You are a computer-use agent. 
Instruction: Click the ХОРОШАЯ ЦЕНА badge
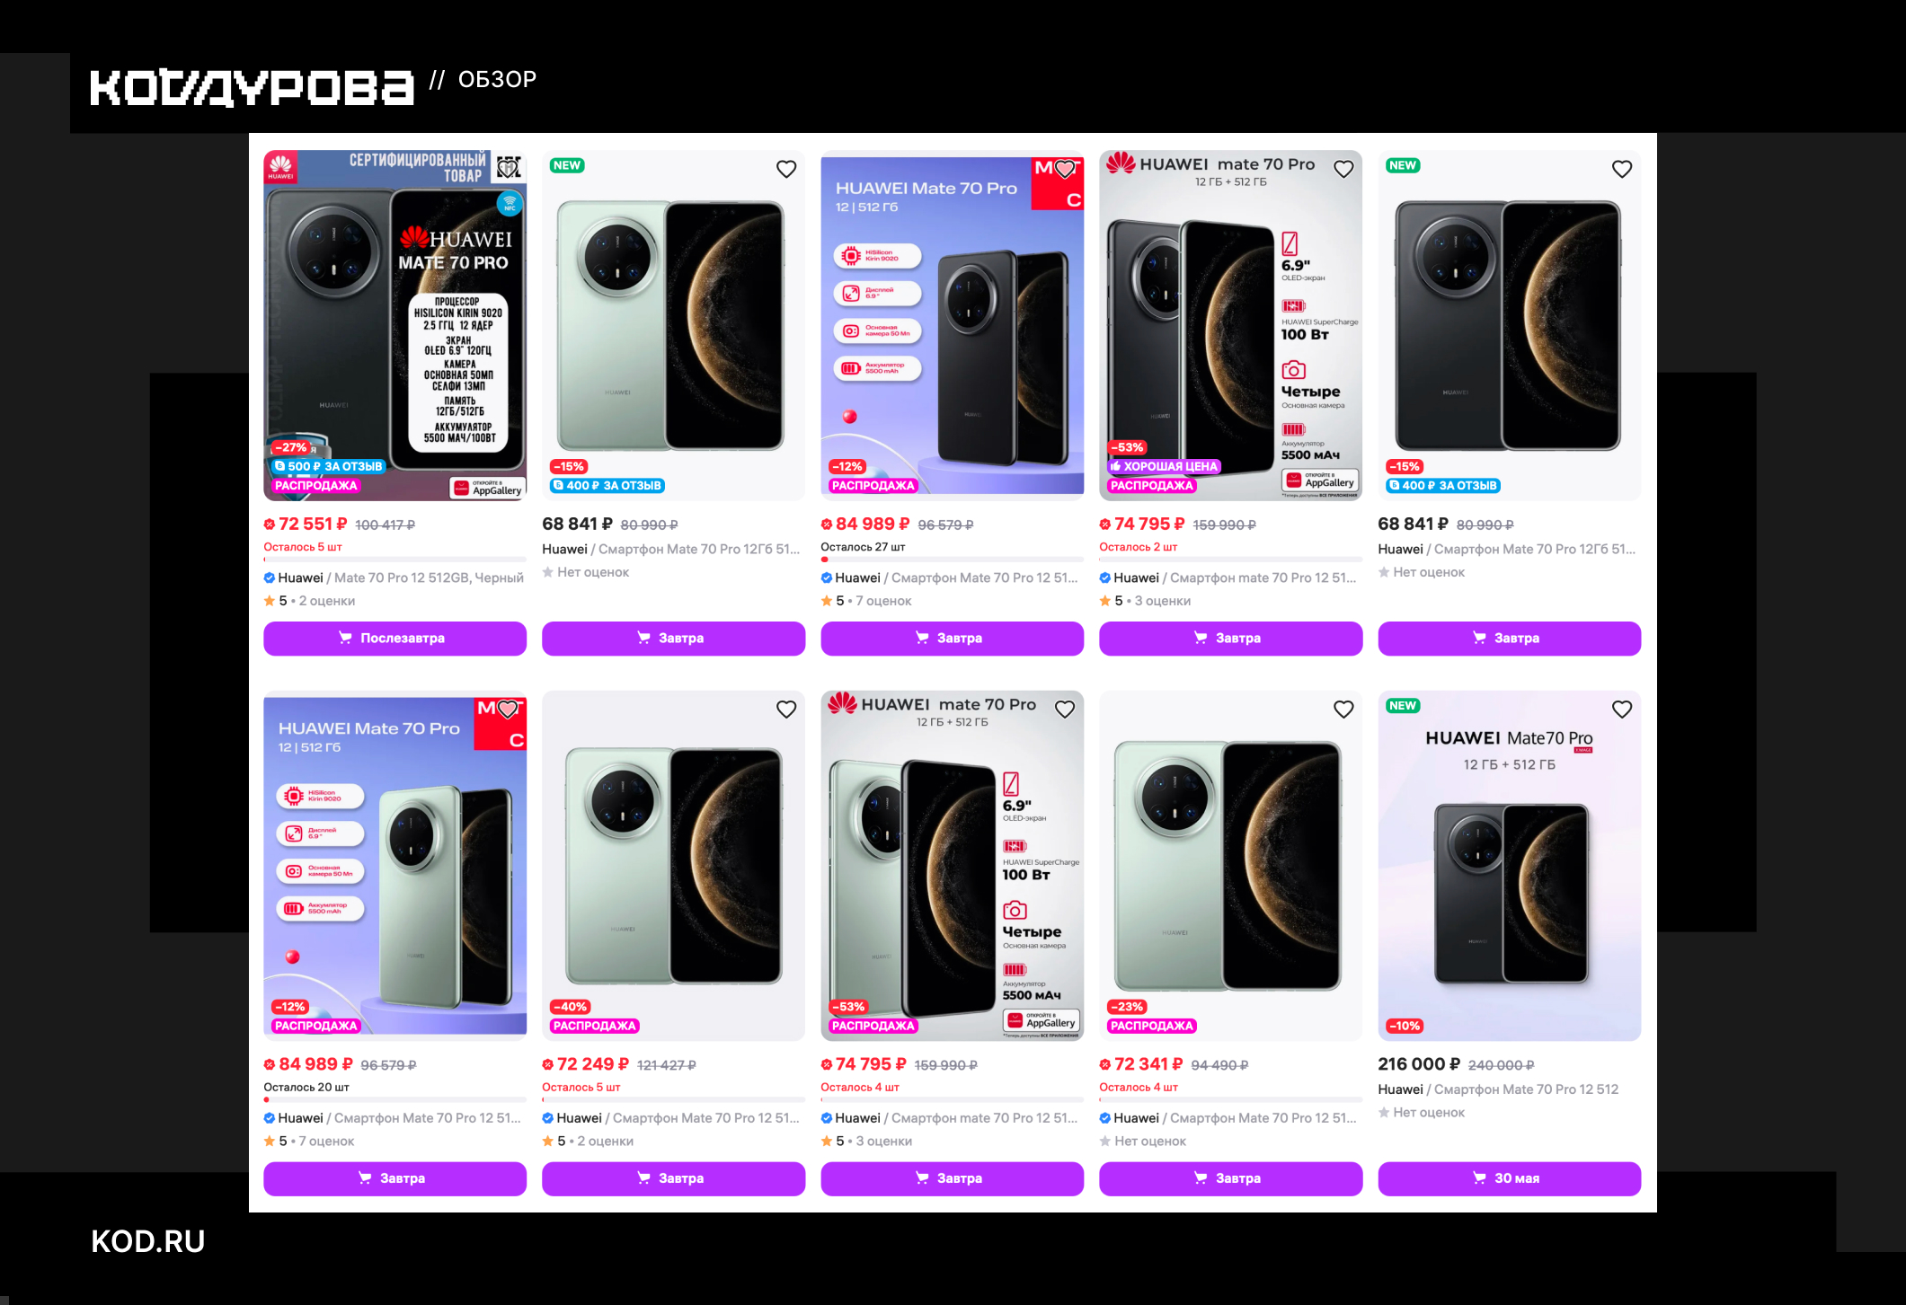point(1164,466)
